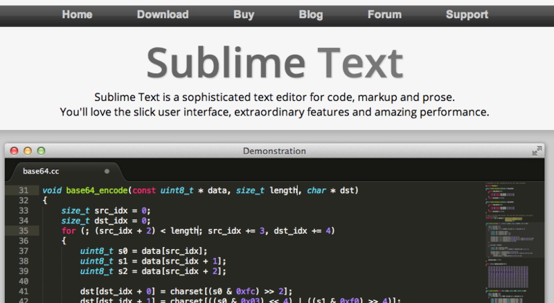Click the const keyword on line 31

[144, 190]
